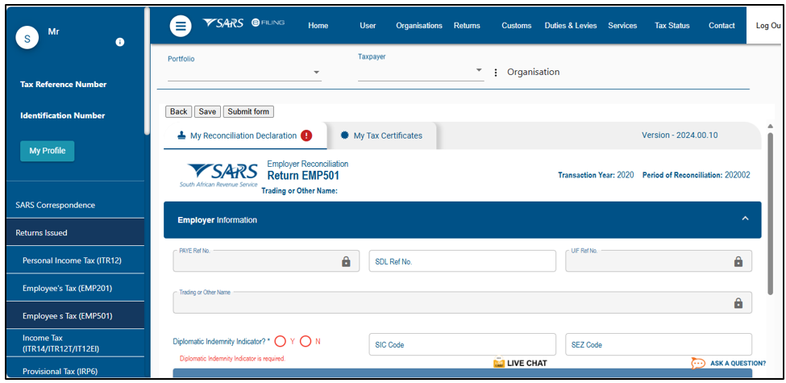
Task: Open the Services menu
Action: (x=622, y=26)
